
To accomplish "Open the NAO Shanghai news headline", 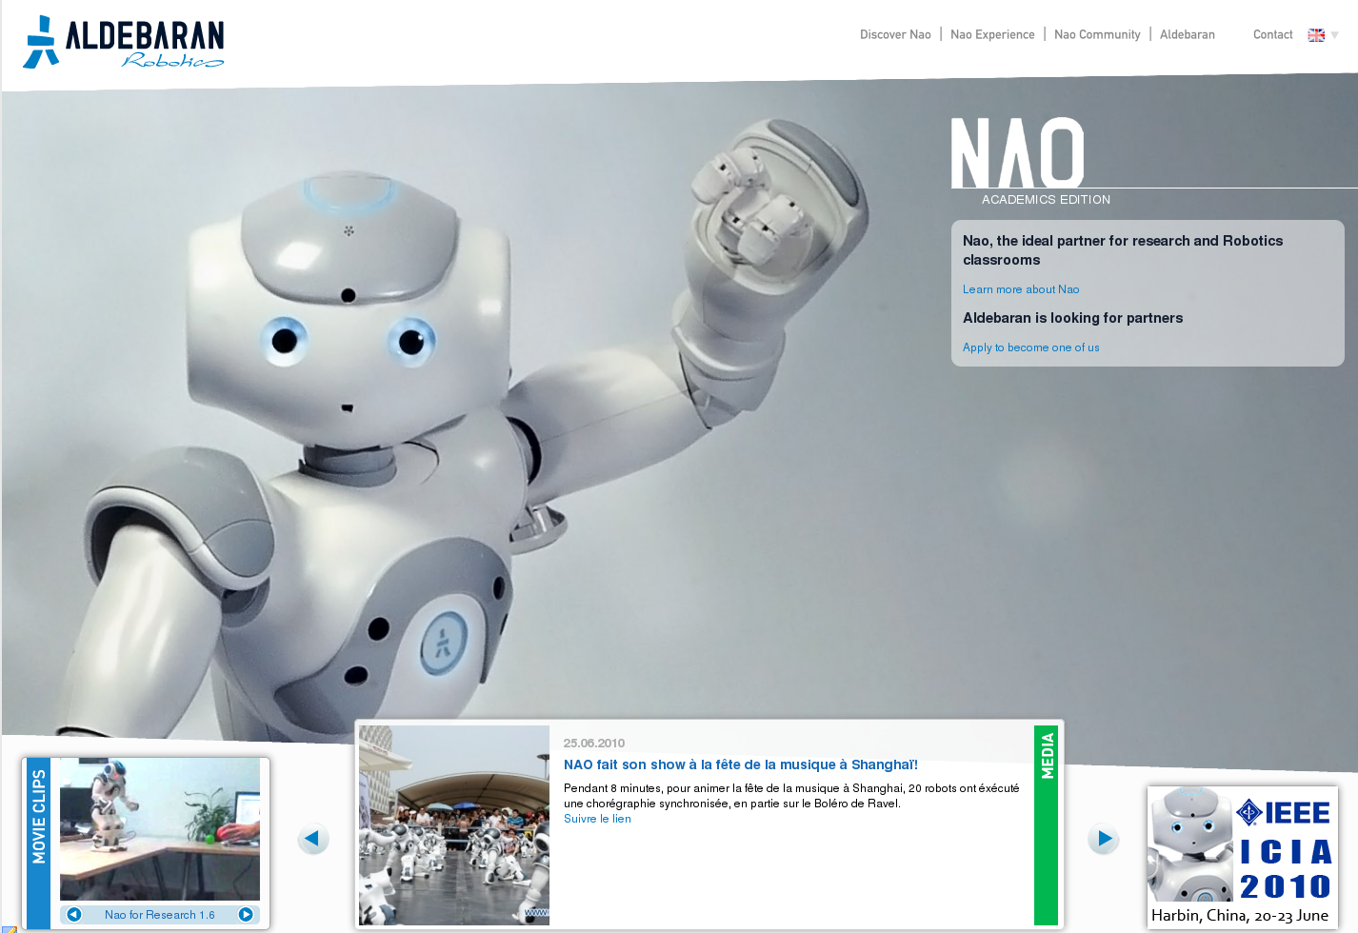I will (741, 764).
